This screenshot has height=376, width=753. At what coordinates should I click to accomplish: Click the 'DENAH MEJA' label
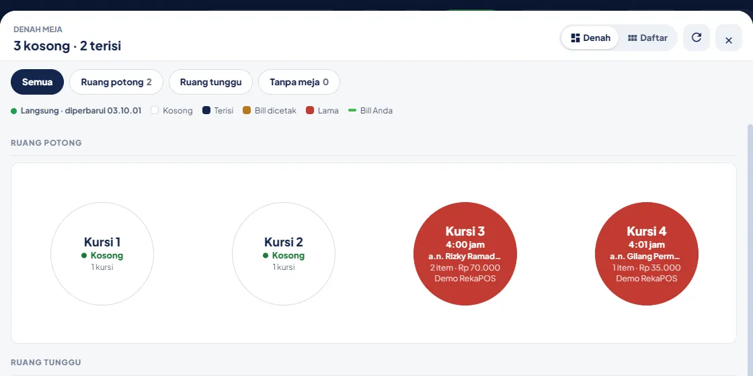tap(38, 30)
